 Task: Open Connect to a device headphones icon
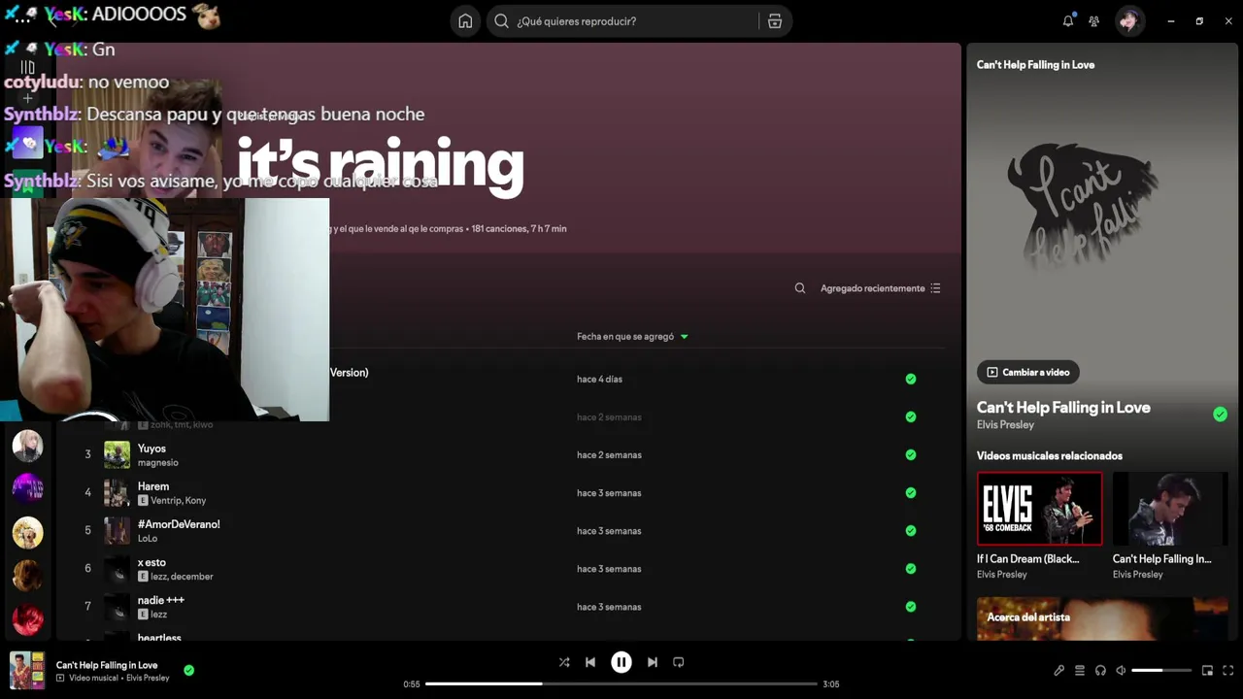1100,670
